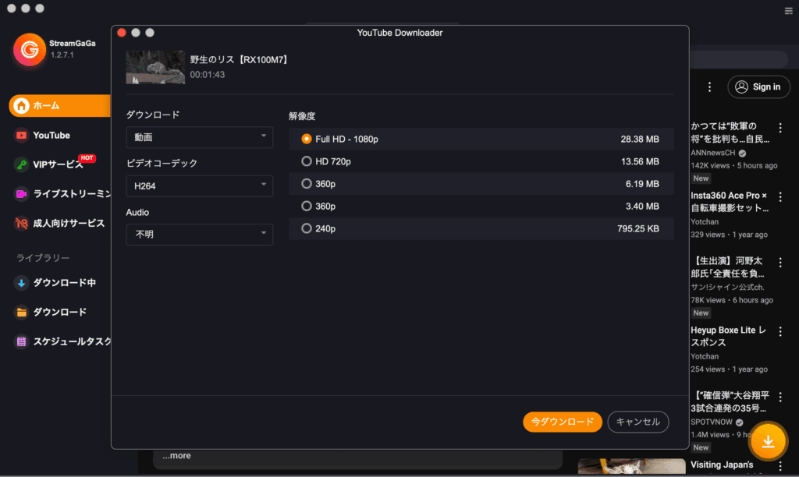Open options for the ANNnewsCH video
Viewport: 799px width, 477px height.
[780, 127]
